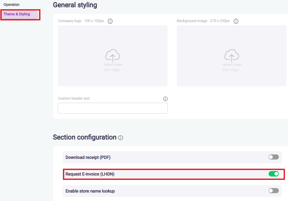This screenshot has height=201, width=288.
Task: Click the Company logo upload cloud icon
Action: click(x=113, y=56)
